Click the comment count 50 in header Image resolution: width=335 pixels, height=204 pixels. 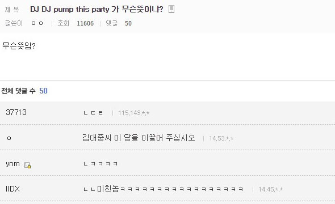pyautogui.click(x=128, y=23)
